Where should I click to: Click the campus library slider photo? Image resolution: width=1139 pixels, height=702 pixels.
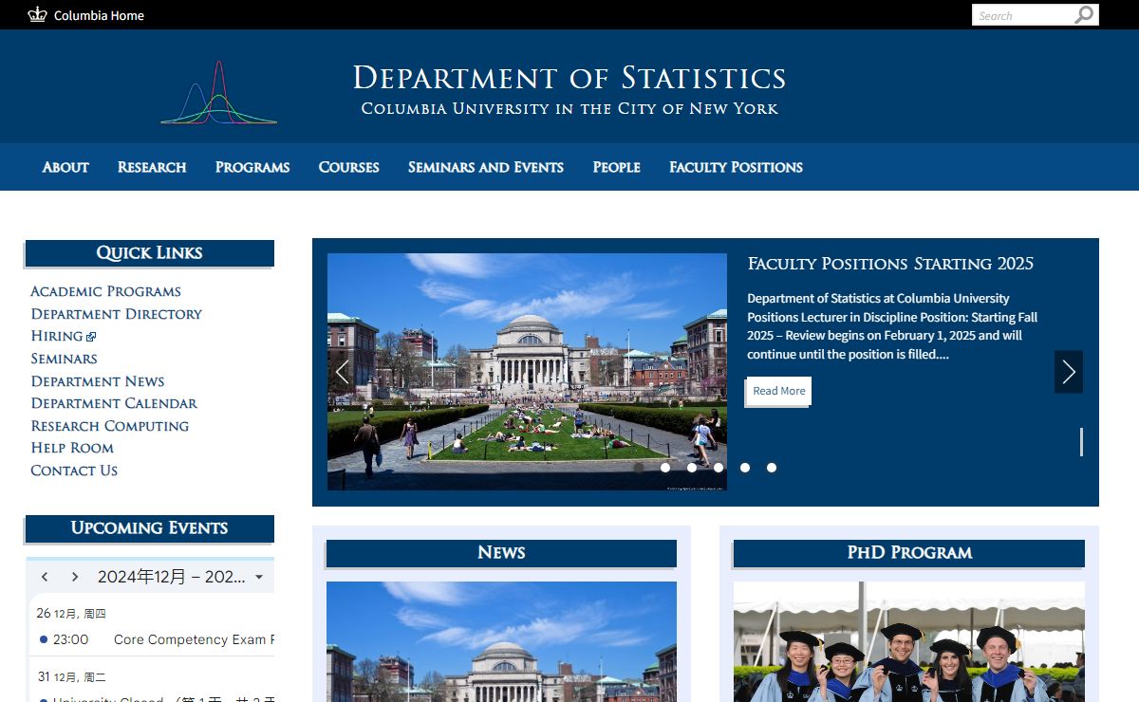click(527, 372)
